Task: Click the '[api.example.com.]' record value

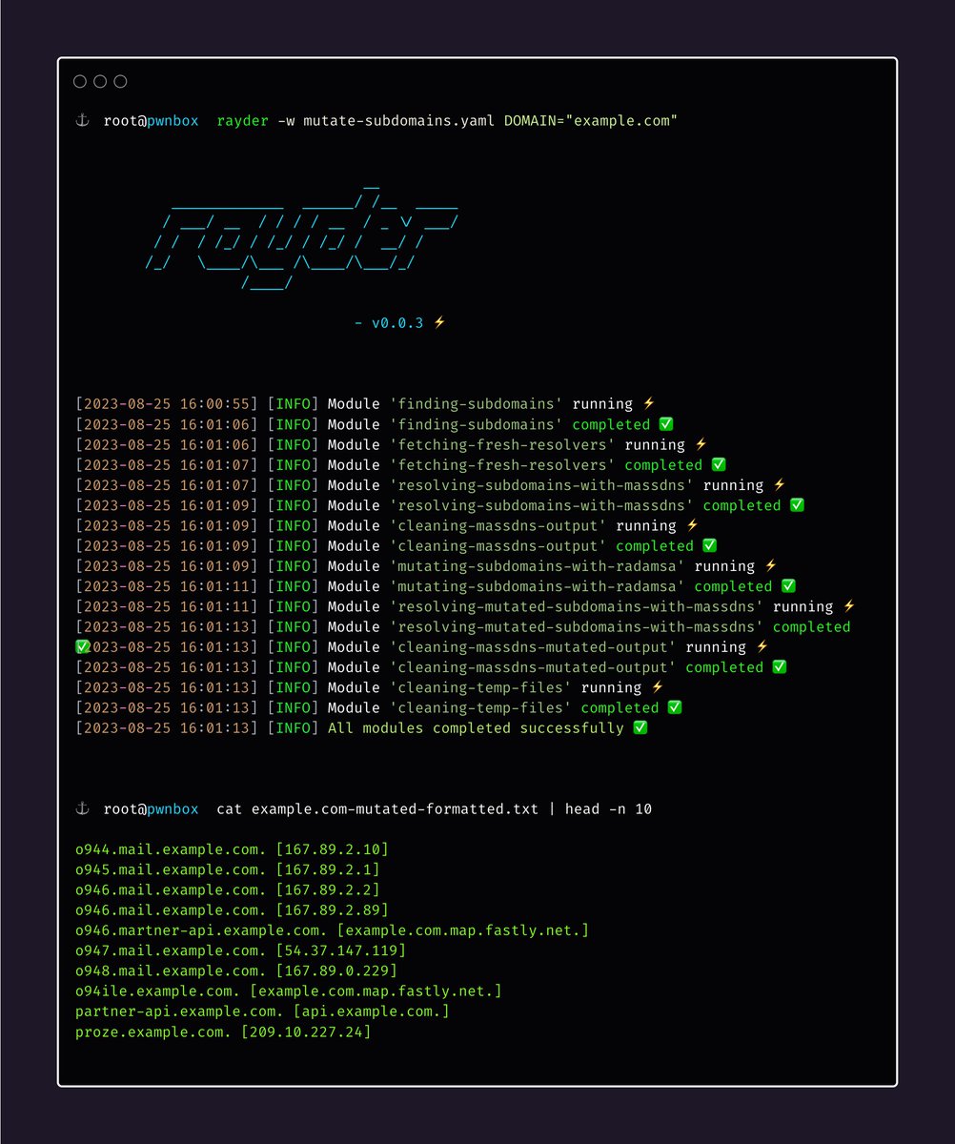Action: [372, 1011]
